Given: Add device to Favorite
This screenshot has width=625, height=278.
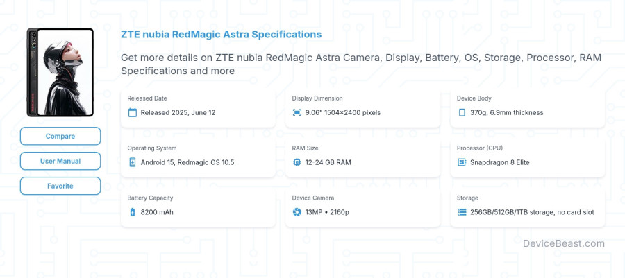Looking at the screenshot, I should tap(60, 186).
